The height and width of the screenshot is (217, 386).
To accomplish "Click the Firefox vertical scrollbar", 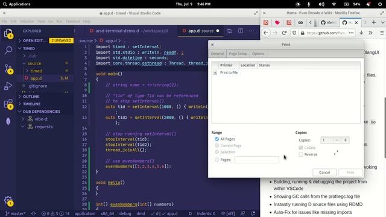I will point(385,128).
